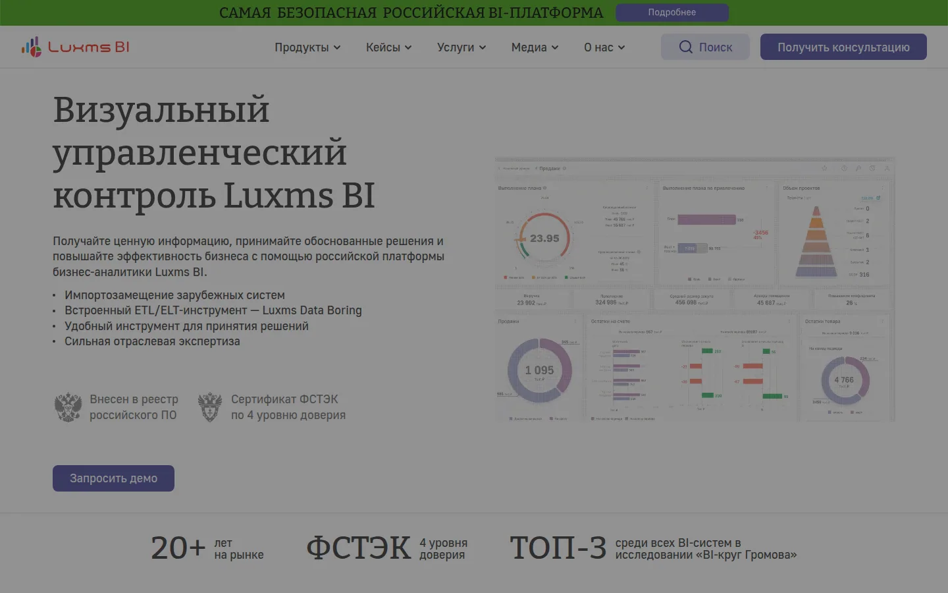Viewport: 948px width, 593px height.
Task: Click the bullet Импортозамещение зарубежных систем
Action: click(x=174, y=295)
